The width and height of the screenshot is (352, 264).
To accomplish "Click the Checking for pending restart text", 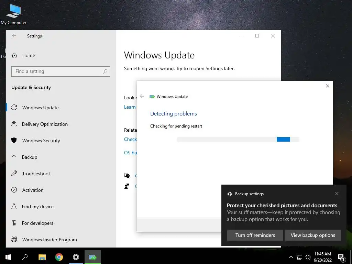I will (176, 126).
